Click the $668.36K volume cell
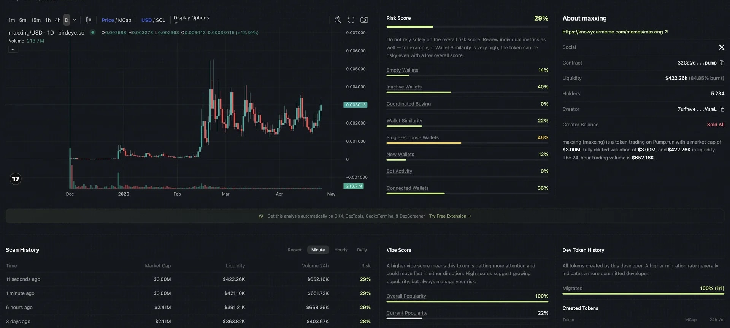The height and width of the screenshot is (328, 730). pyautogui.click(x=317, y=307)
